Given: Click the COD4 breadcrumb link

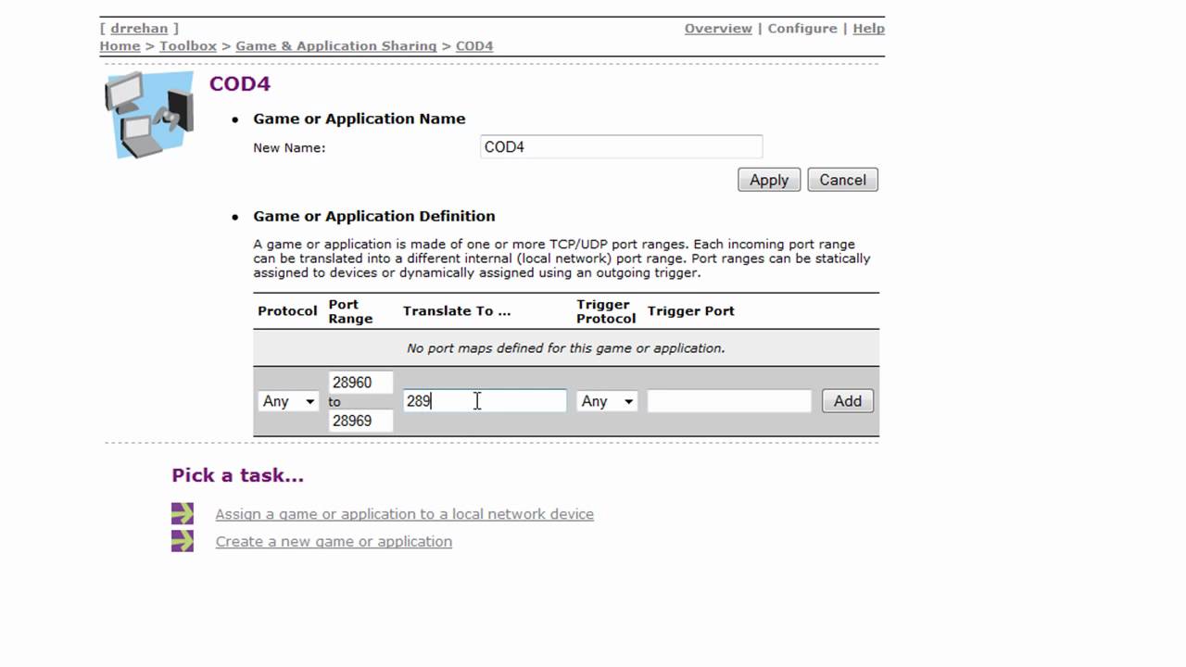Looking at the screenshot, I should (474, 46).
